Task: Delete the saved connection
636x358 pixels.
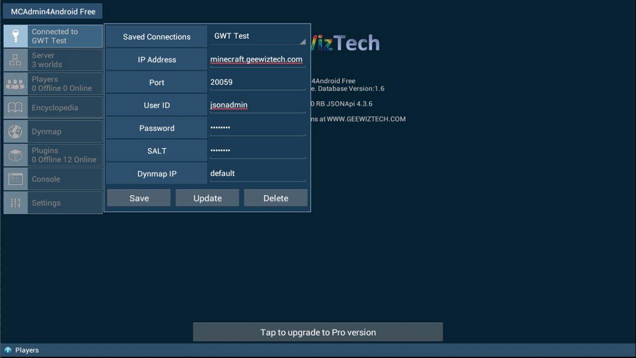Action: click(276, 198)
